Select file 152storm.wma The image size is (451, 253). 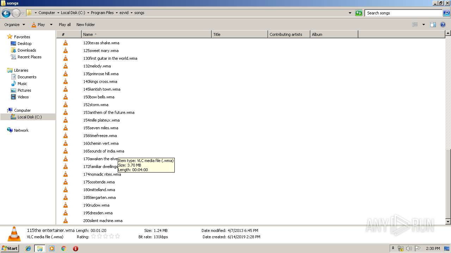click(x=96, y=105)
